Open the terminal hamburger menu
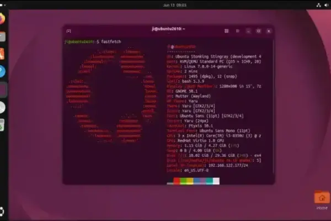The height and width of the screenshot is (221, 331). 237,31
